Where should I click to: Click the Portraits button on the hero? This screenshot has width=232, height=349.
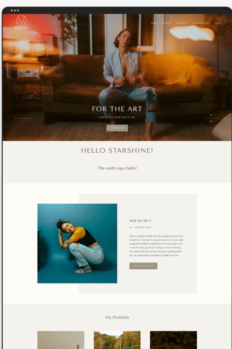click(x=117, y=128)
